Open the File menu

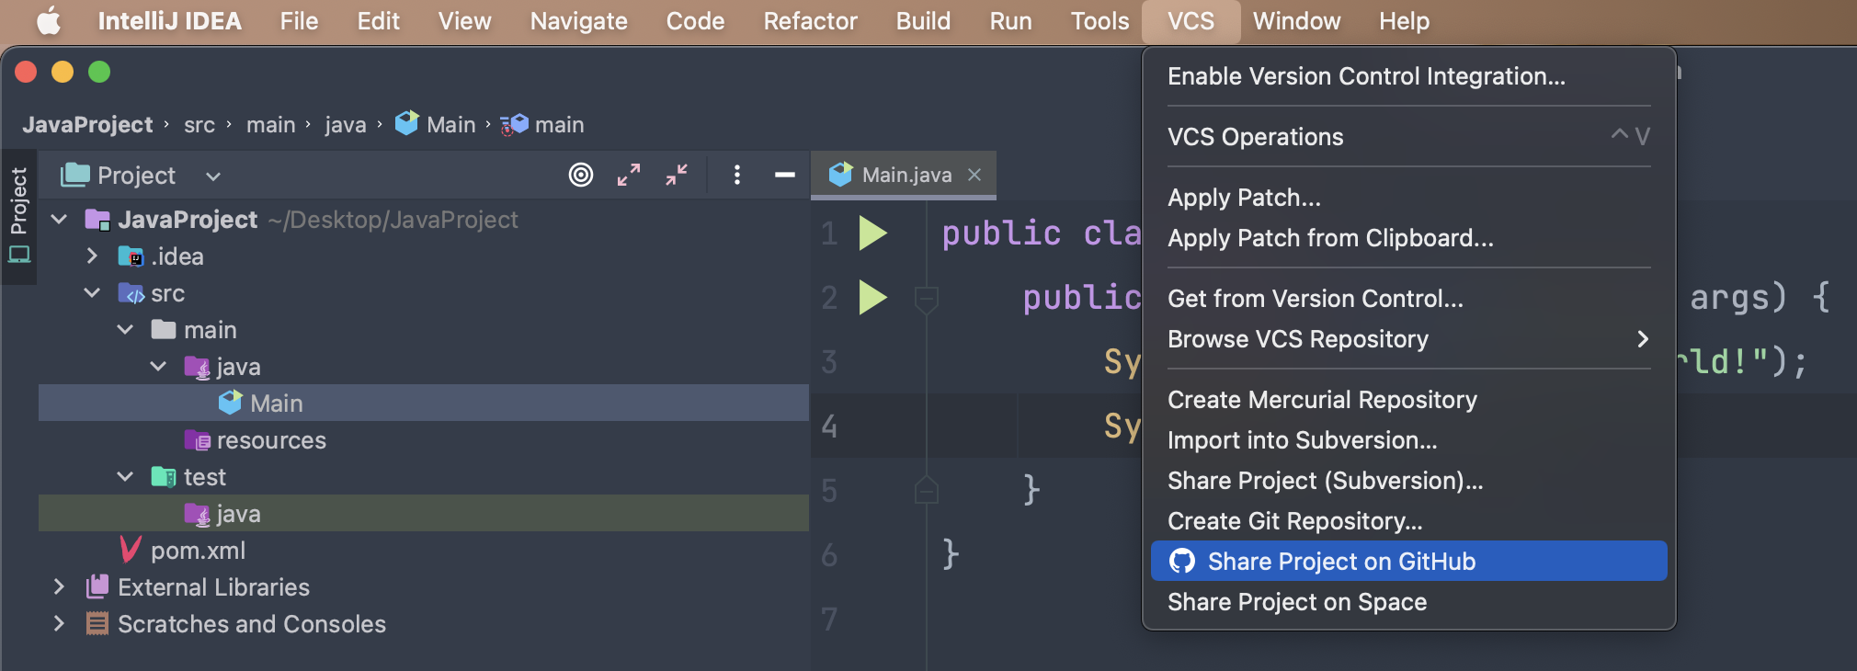[299, 21]
